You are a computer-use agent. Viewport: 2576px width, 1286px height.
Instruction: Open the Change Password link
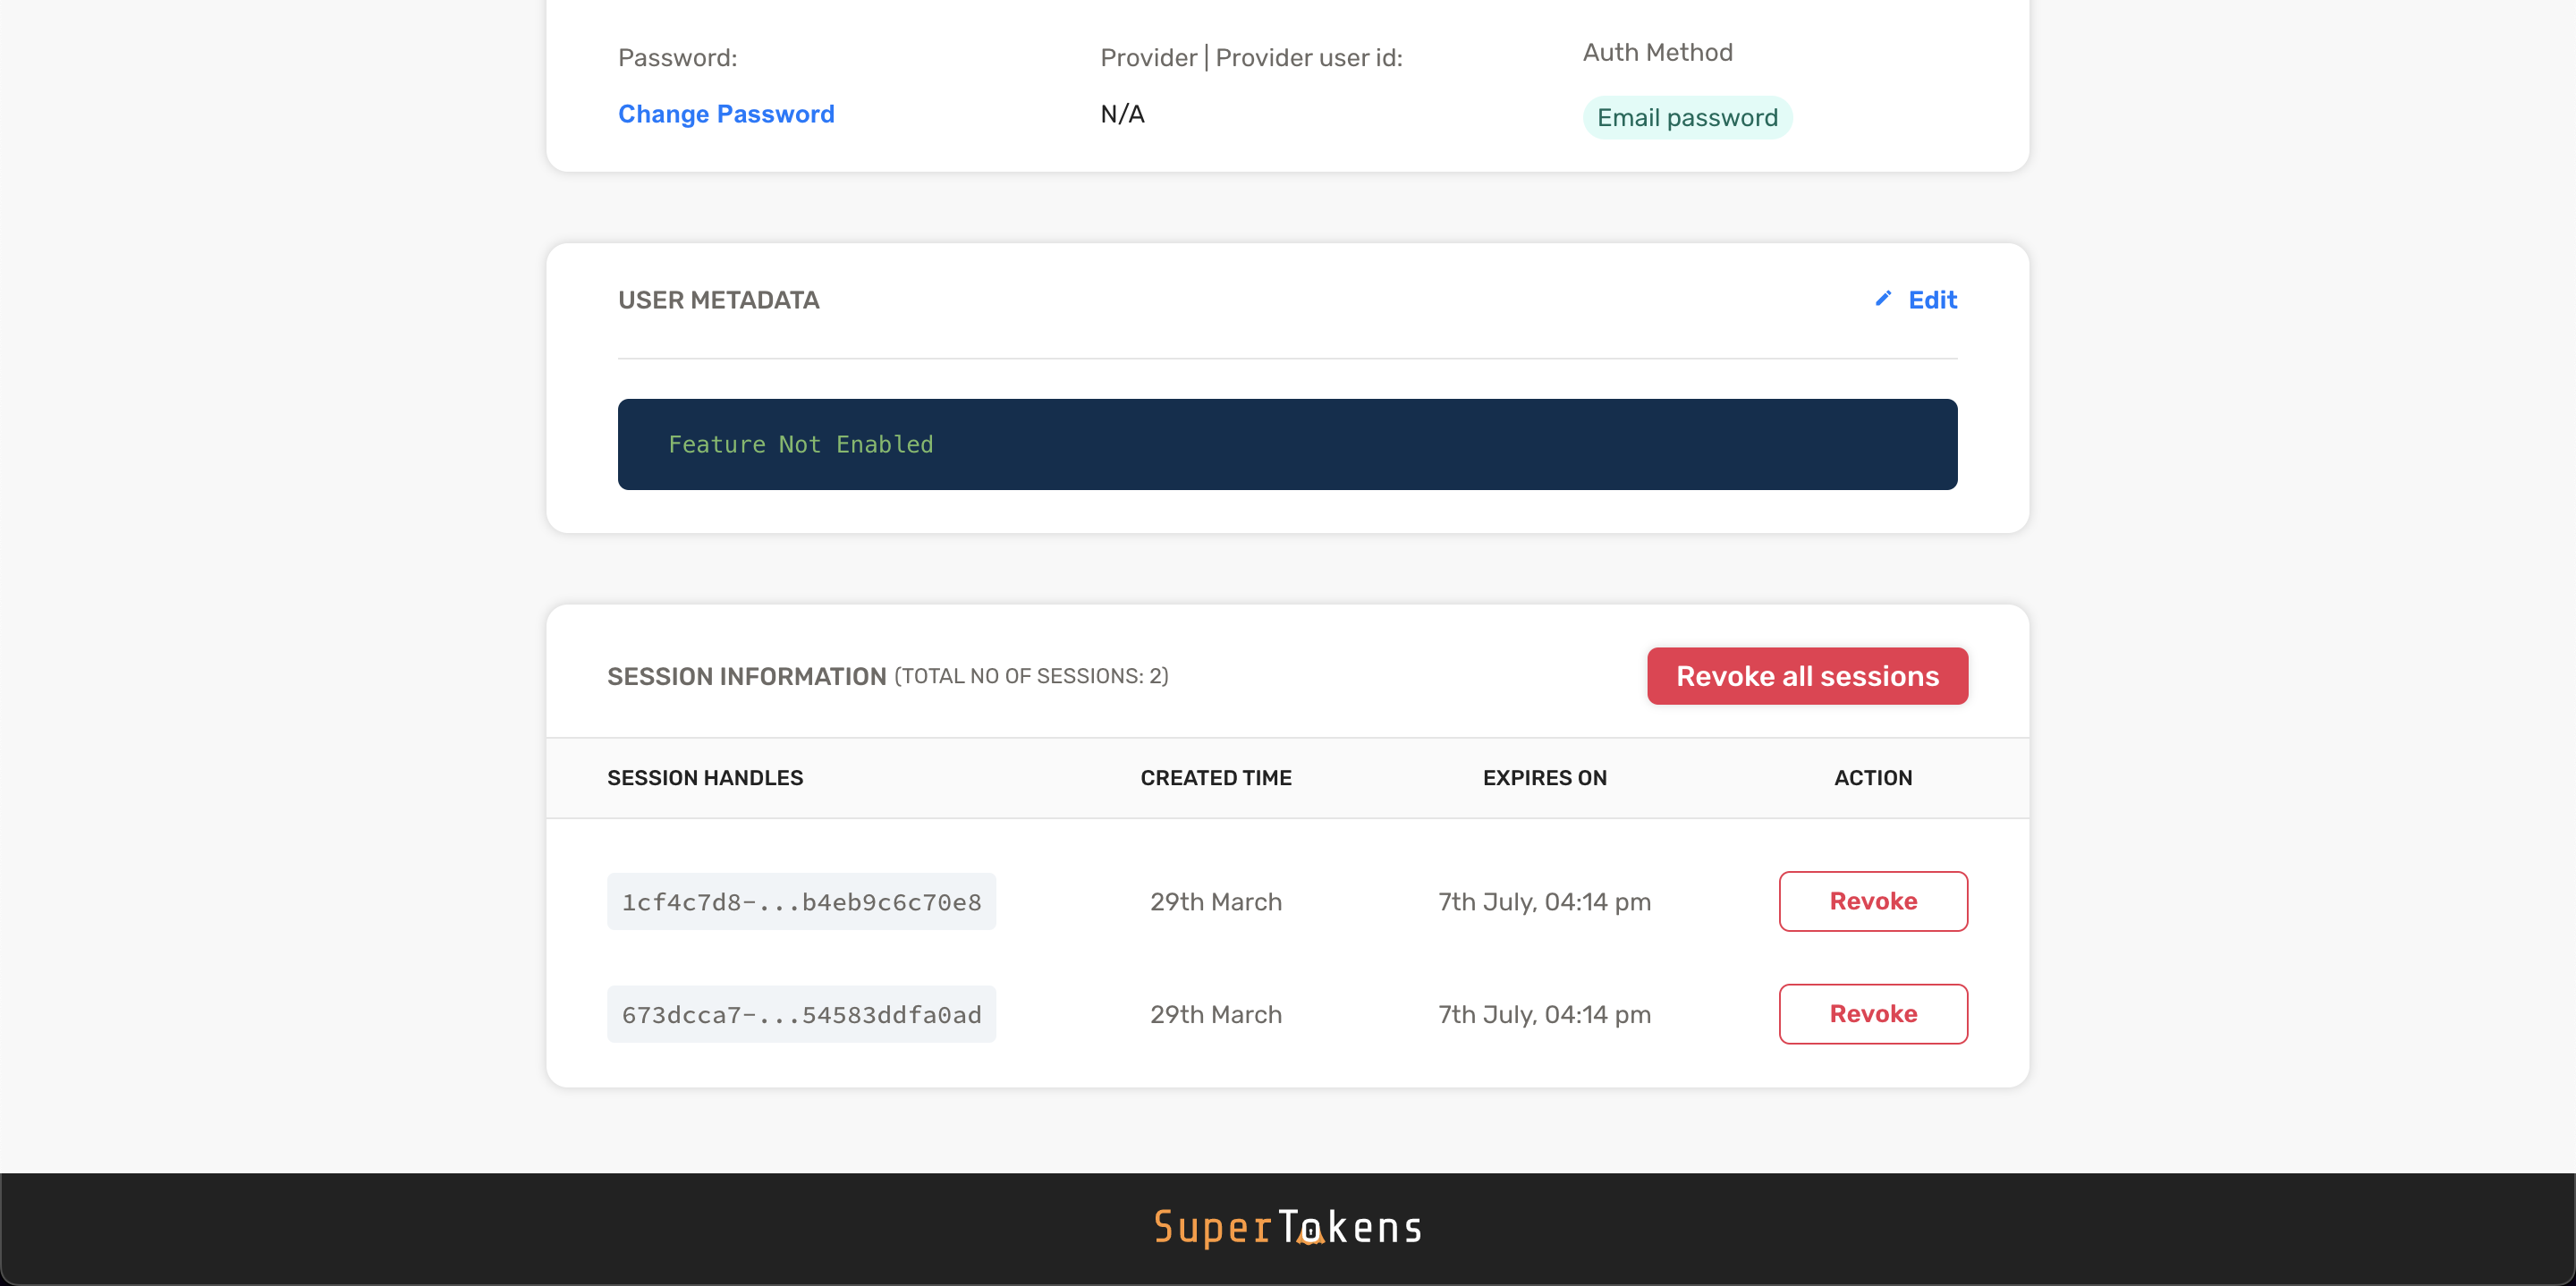pyautogui.click(x=726, y=113)
